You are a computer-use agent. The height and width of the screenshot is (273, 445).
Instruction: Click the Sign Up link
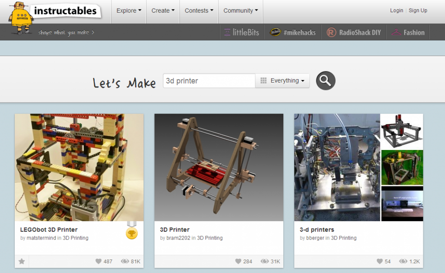418,10
